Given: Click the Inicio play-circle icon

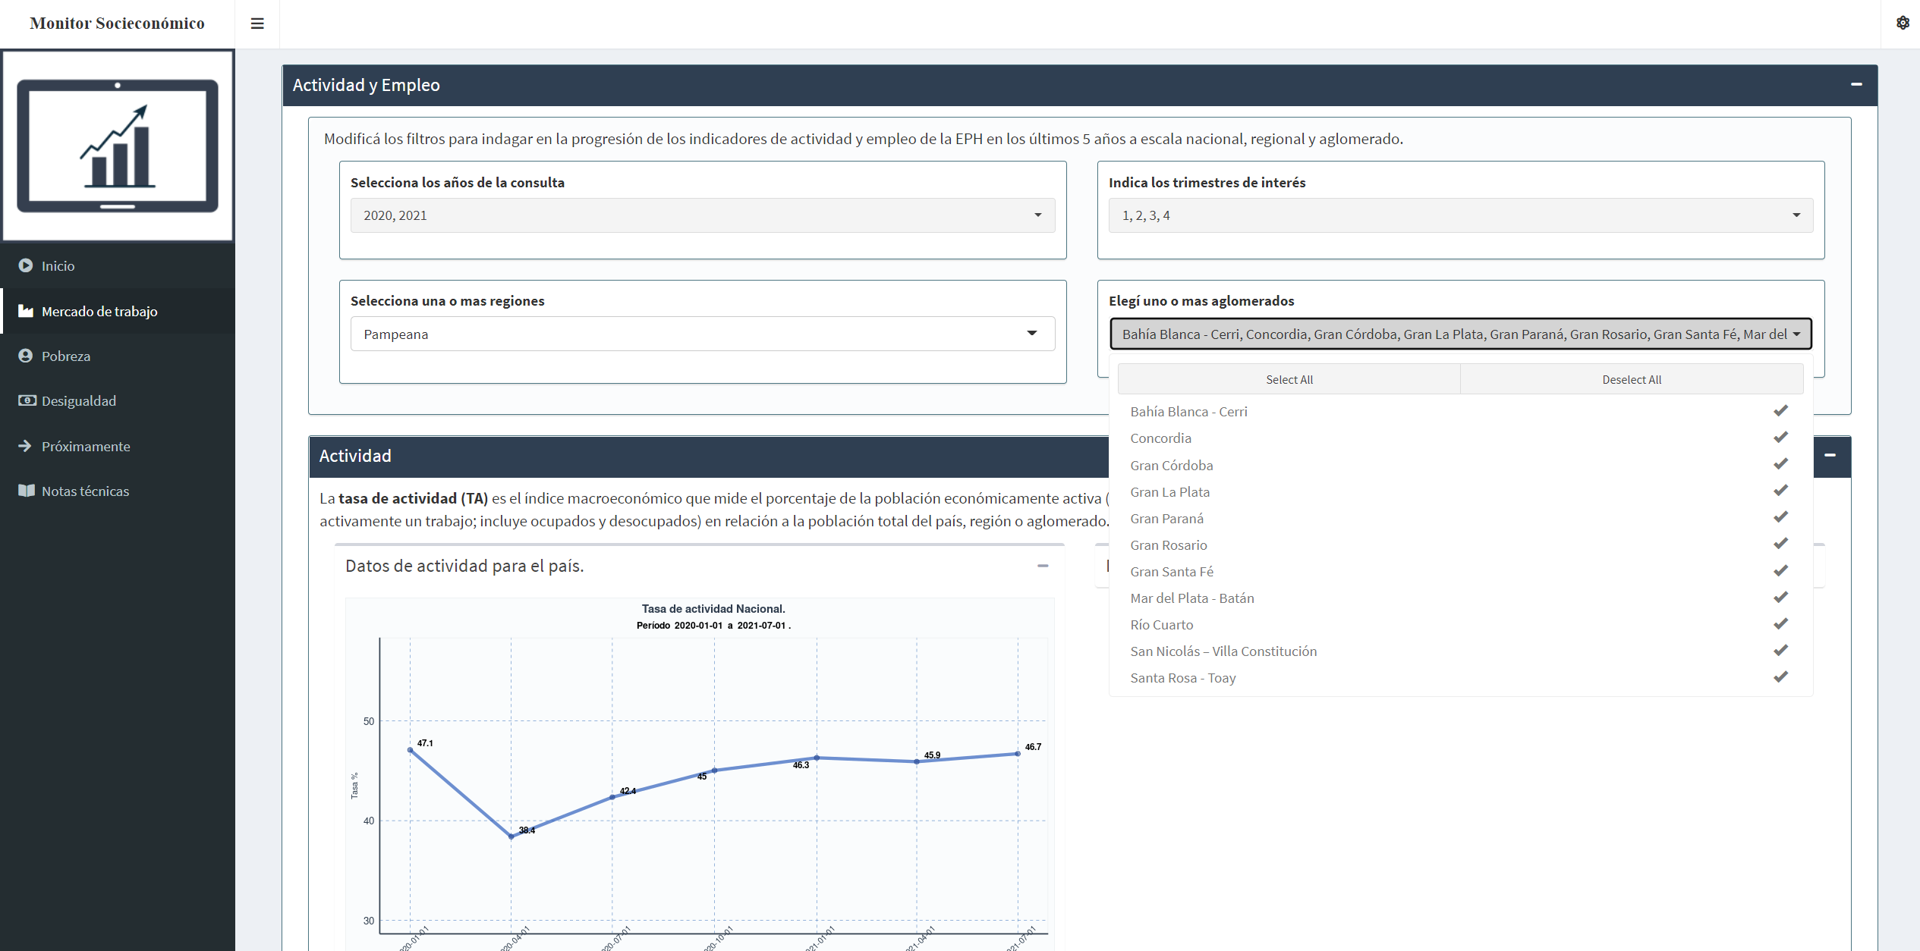Looking at the screenshot, I should [x=26, y=265].
